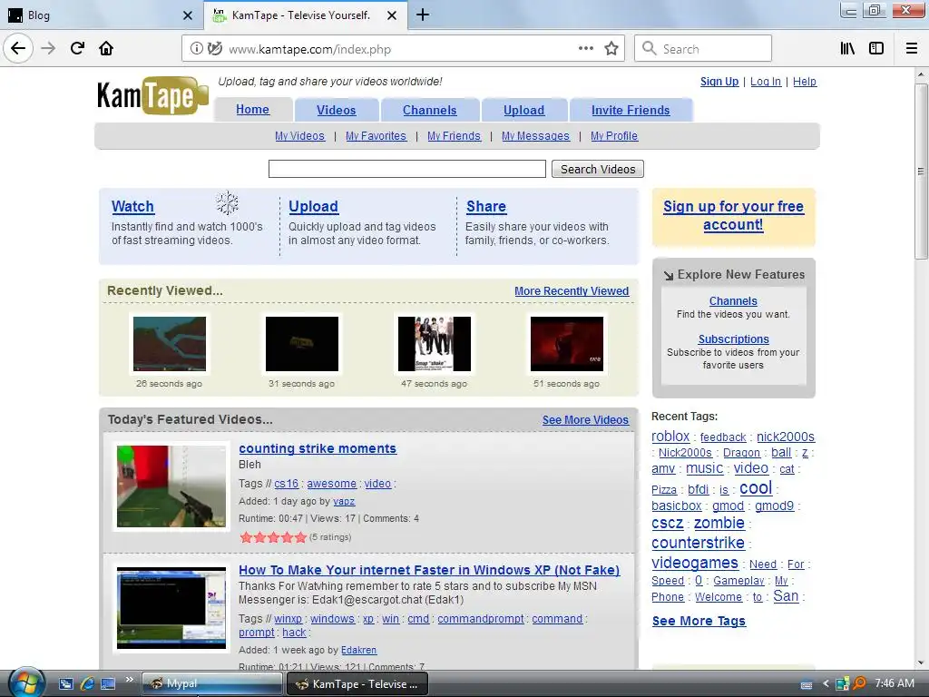This screenshot has width=929, height=697.
Task: Open the Invite Friends navigation tab
Action: pos(631,110)
